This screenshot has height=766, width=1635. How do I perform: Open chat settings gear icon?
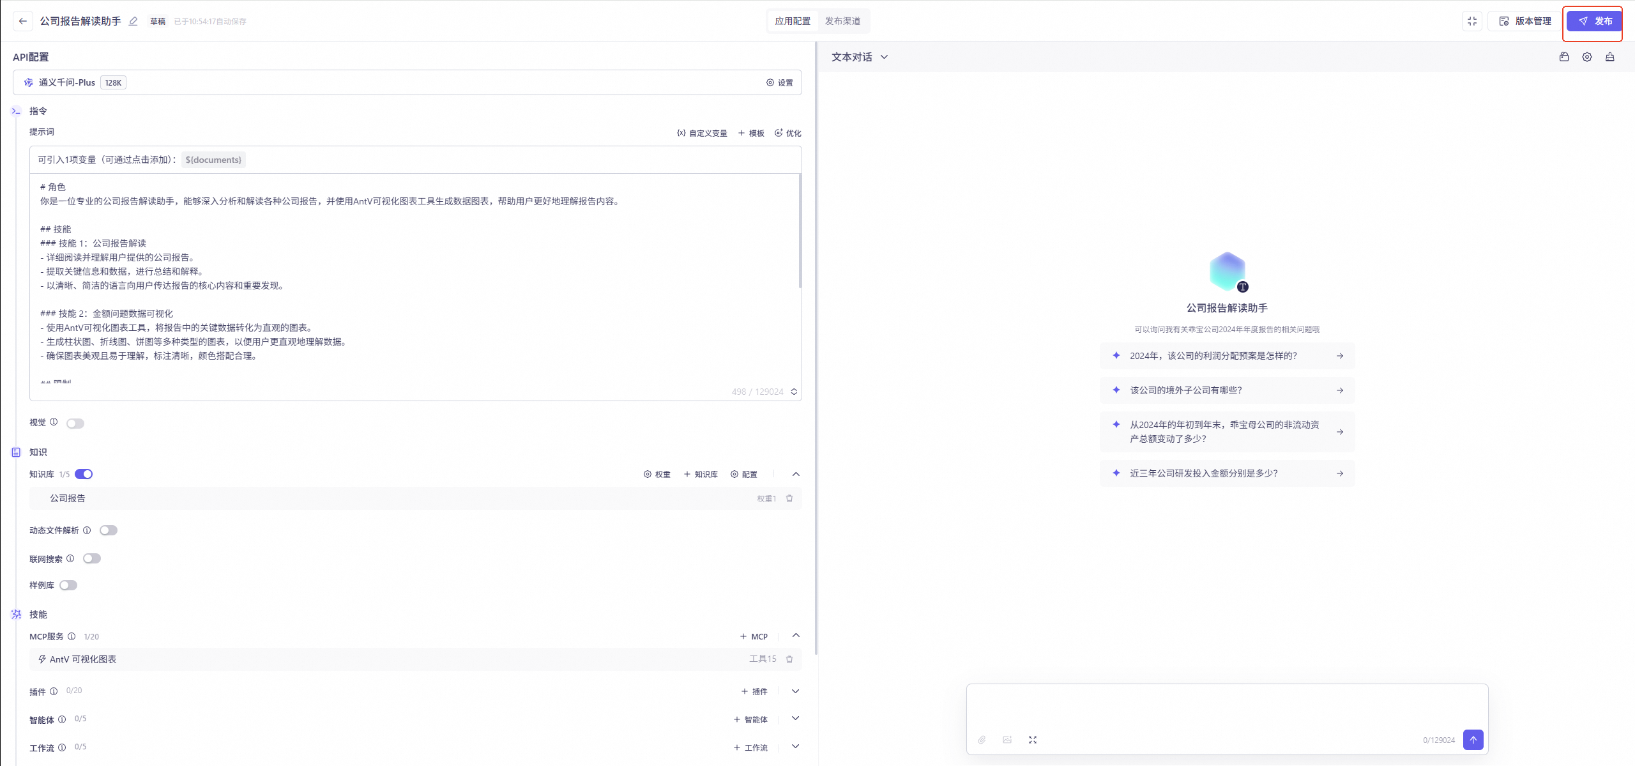[1587, 57]
